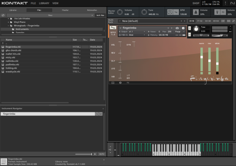Adjust the instrument pan slider
236x166 pixels.
(x=201, y=36)
